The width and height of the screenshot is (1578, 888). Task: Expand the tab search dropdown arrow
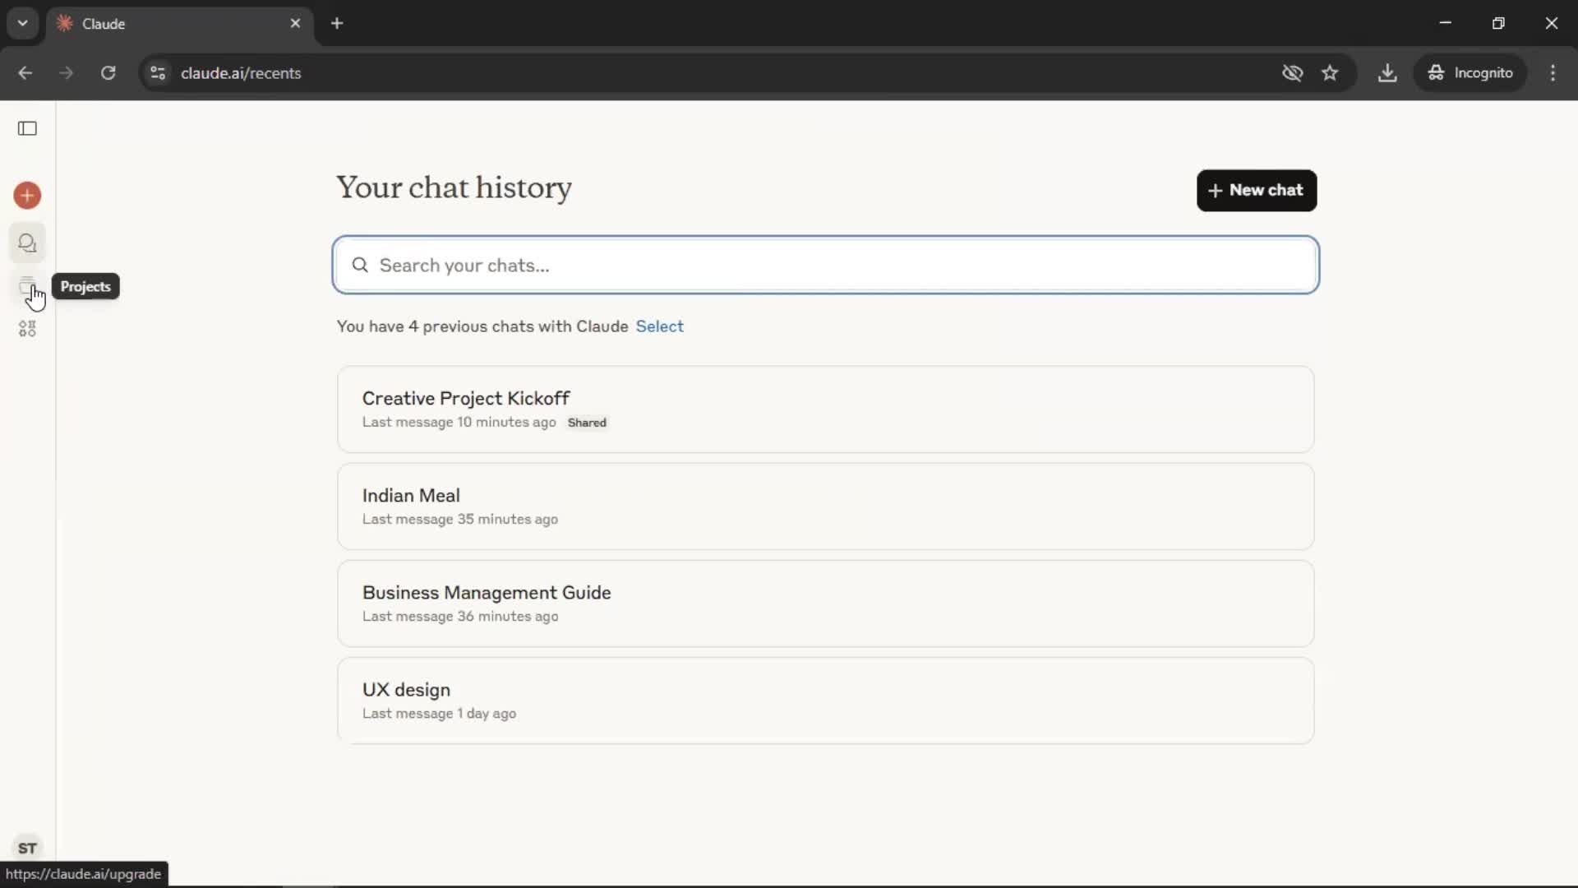pos(23,24)
